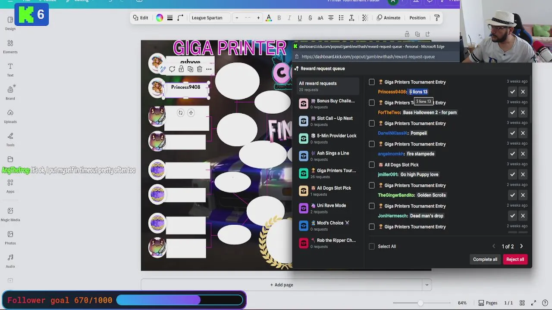Viewport: 552px width, 310px height.
Task: Open the Elements panel in Canva sidebar
Action: (x=10, y=46)
